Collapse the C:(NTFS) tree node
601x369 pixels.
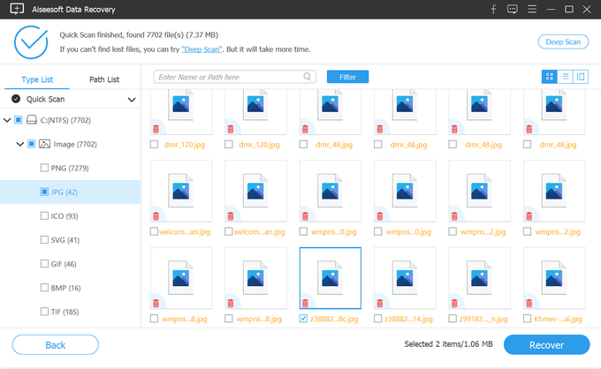click(x=8, y=120)
